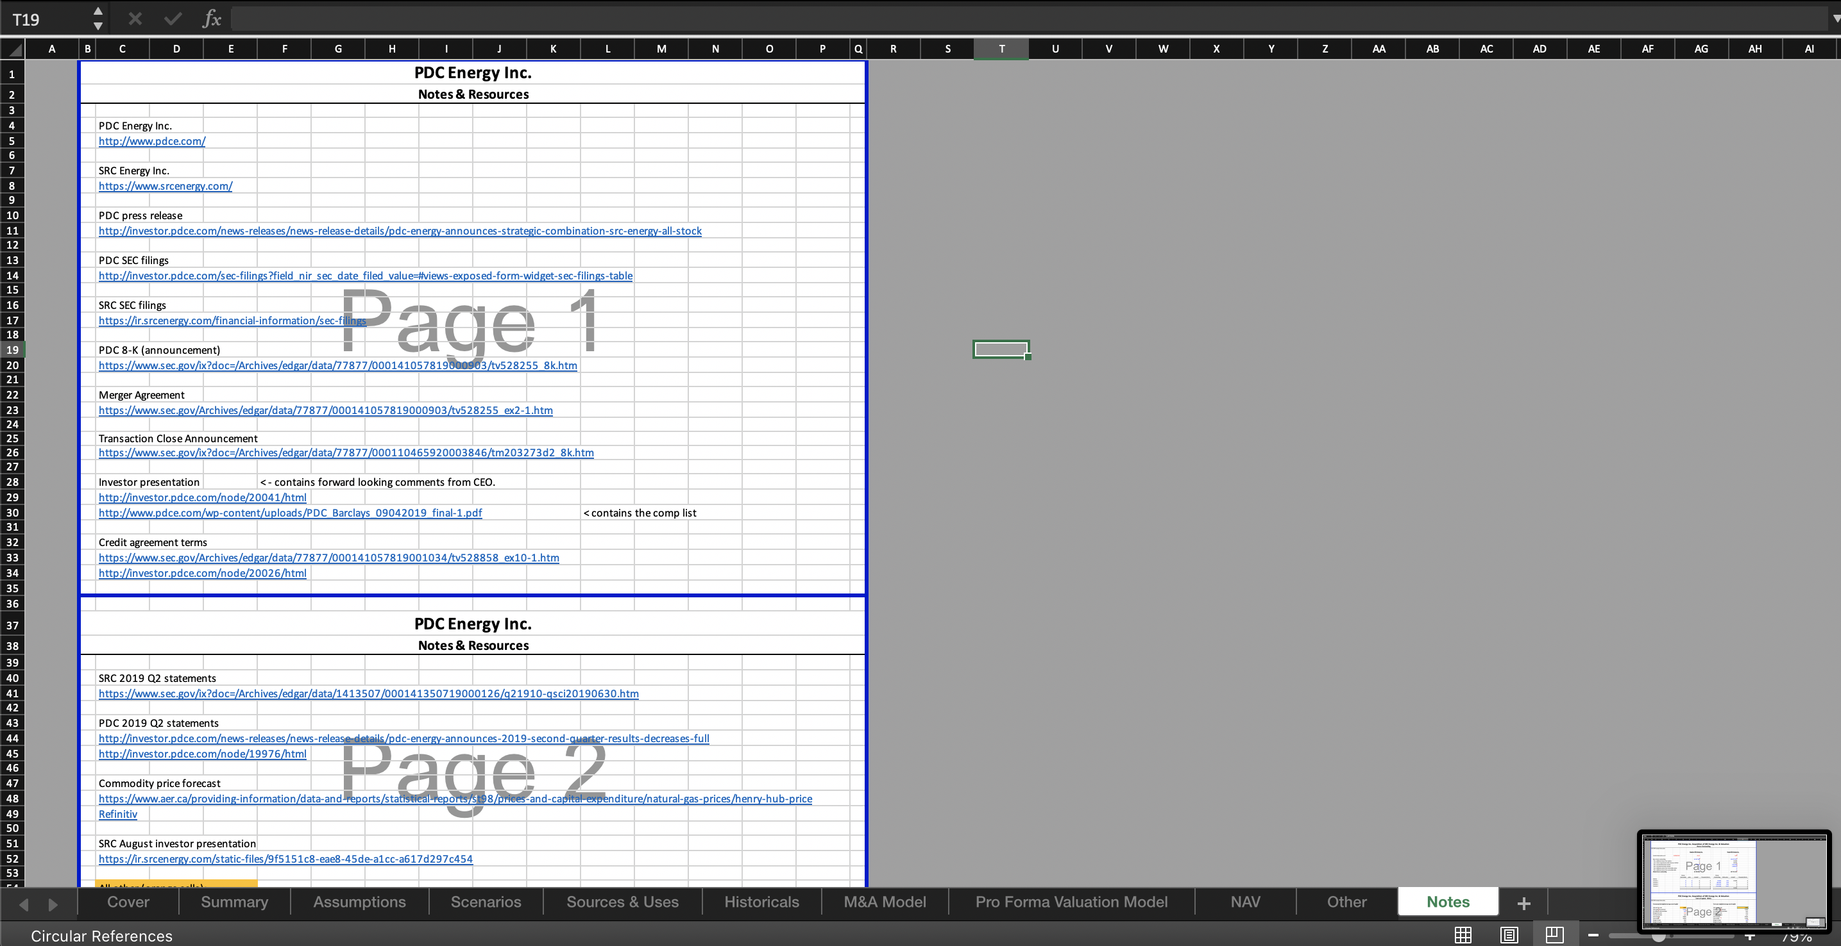The height and width of the screenshot is (946, 1841).
Task: Select row 19 header
Action: click(x=13, y=350)
